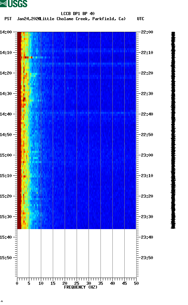Click the 30 Hz frequency tick label
Viewport: 188px width, 305px height.
[89, 283]
